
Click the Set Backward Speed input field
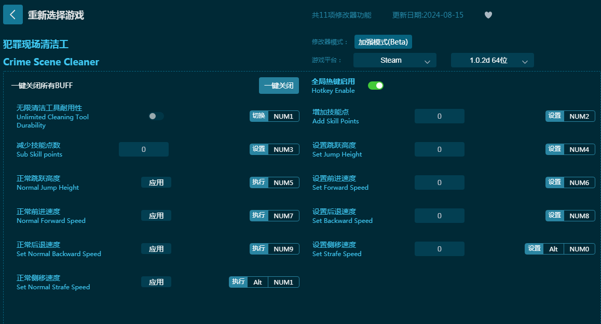coord(439,216)
